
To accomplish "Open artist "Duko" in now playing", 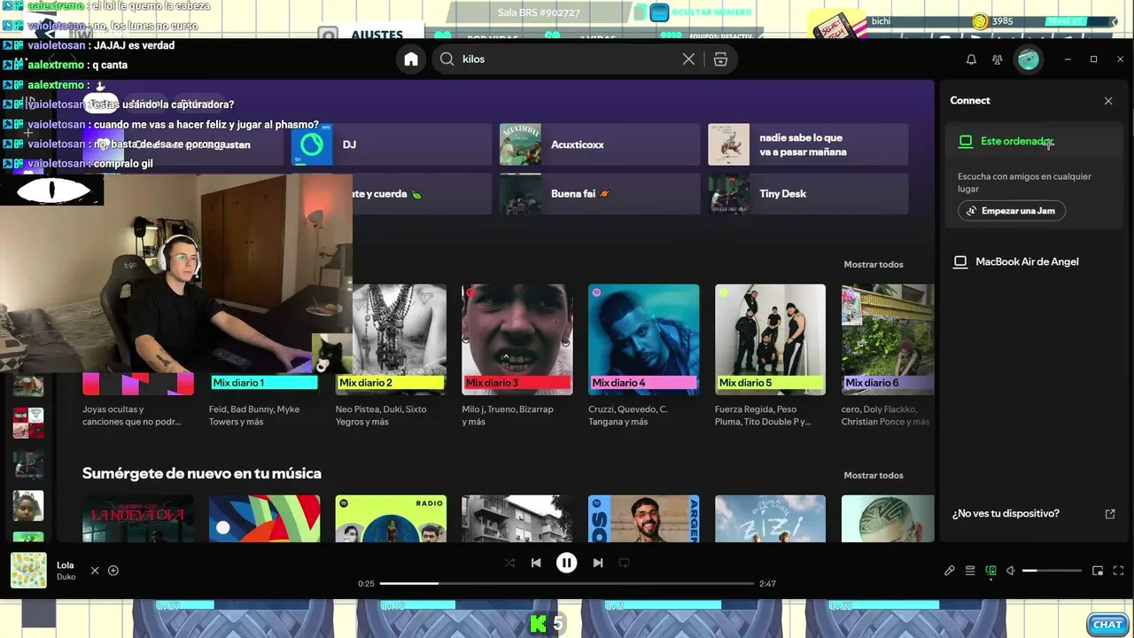I will [66, 577].
